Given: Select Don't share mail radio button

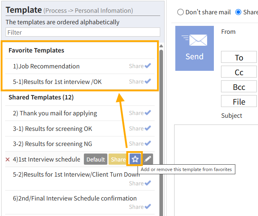Looking at the screenshot, I should [x=180, y=12].
